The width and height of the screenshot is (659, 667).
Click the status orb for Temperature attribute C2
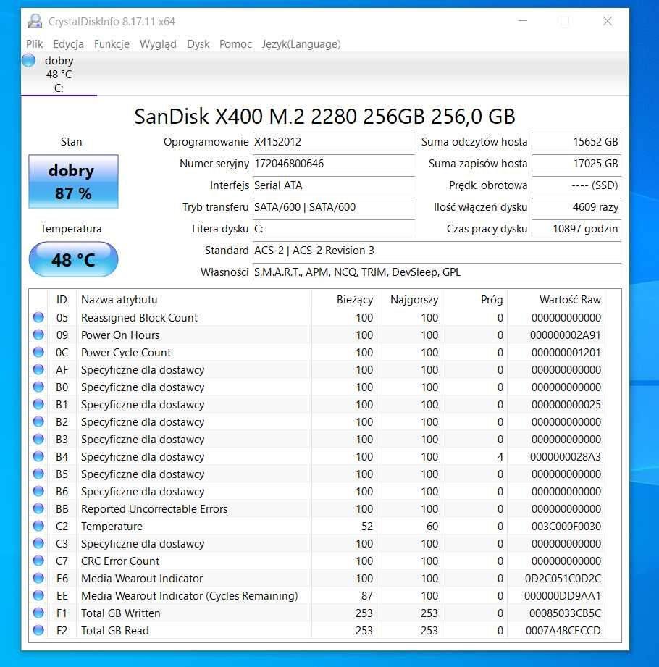coord(38,527)
